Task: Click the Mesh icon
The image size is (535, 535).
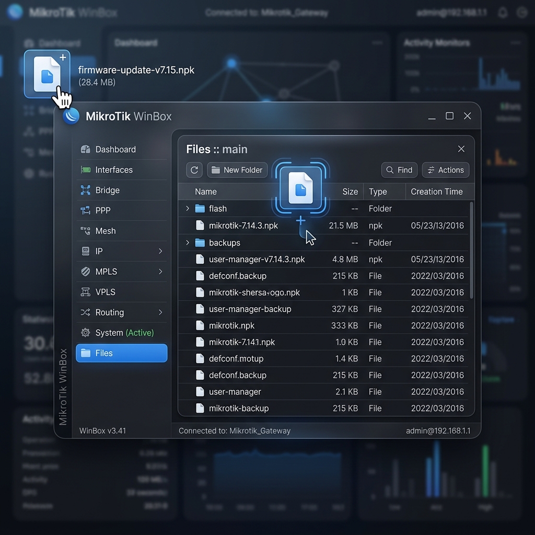Action: pos(85,231)
